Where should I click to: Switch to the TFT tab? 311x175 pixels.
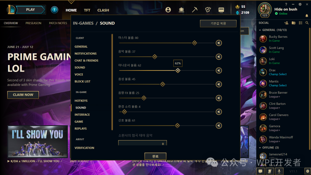[87, 10]
